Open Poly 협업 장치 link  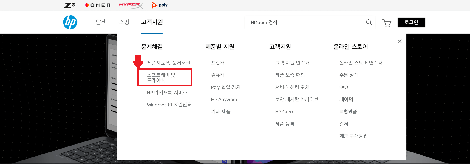point(226,87)
